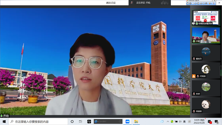Open Task View on the taskbar
Screen dimensions: 222x125
tap(81, 121)
